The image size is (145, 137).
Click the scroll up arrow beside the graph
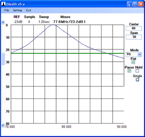tap(3, 23)
